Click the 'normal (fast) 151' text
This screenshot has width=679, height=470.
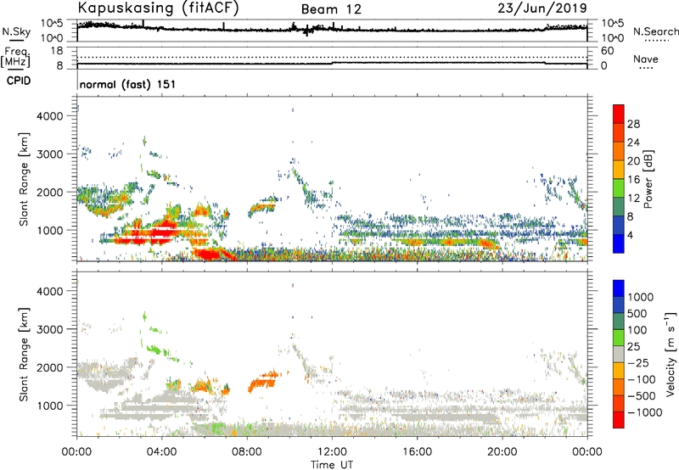[128, 84]
